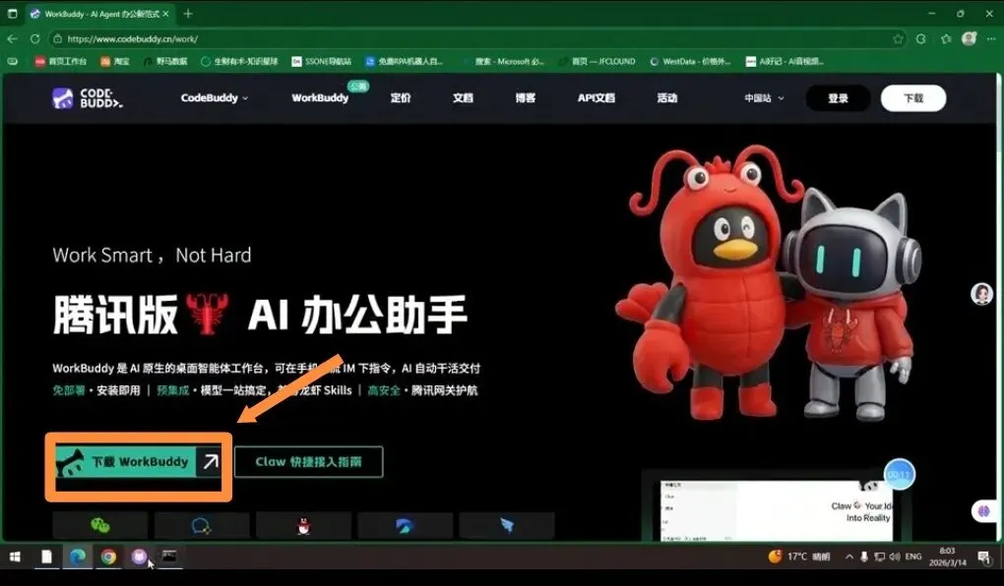Image resolution: width=1004 pixels, height=586 pixels.
Task: Open the AI好记 bookmark
Action: pyautogui.click(x=785, y=61)
